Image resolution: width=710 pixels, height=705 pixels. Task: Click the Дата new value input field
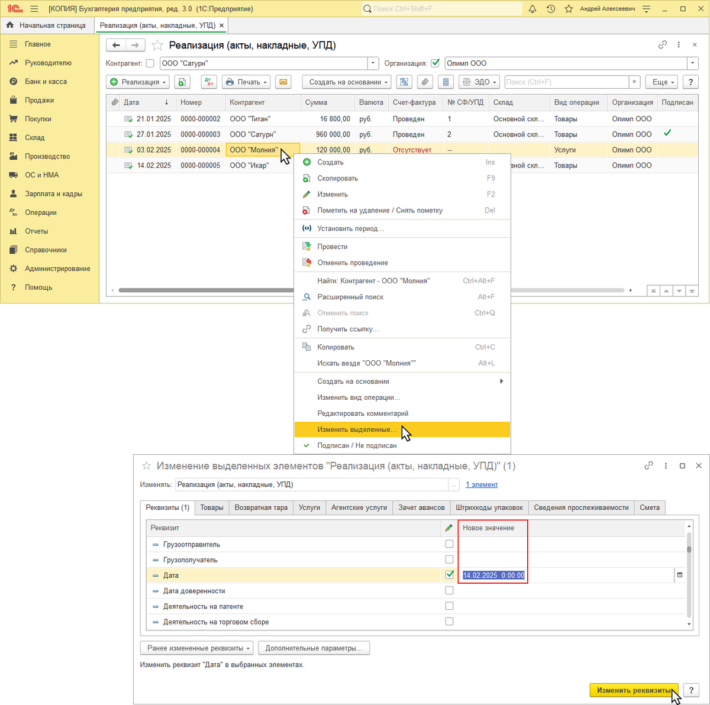568,575
